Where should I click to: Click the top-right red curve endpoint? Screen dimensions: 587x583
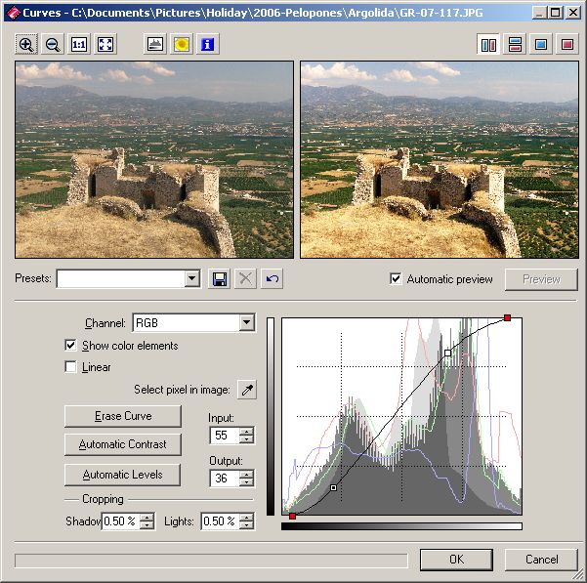(x=507, y=318)
